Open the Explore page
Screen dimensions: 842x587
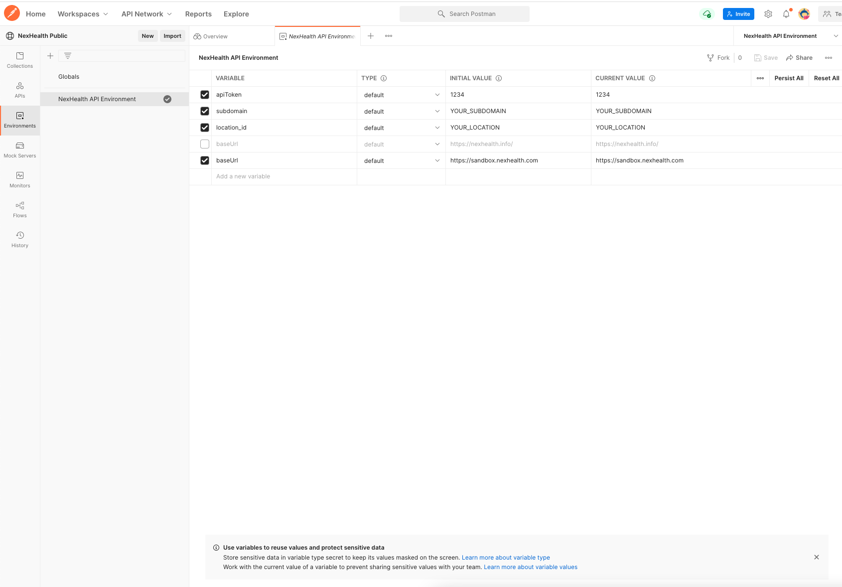[236, 14]
